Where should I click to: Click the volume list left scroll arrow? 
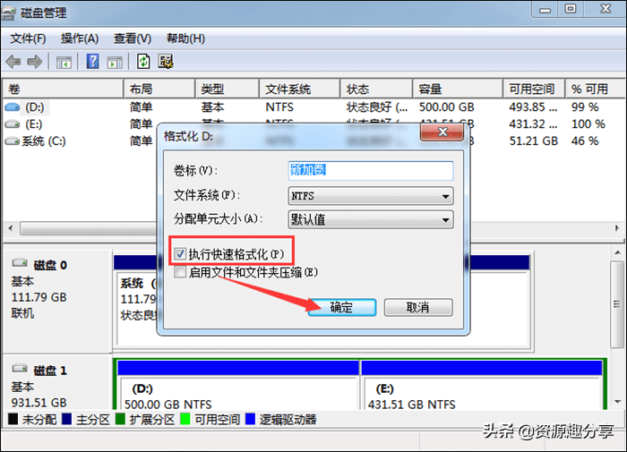coord(11,228)
